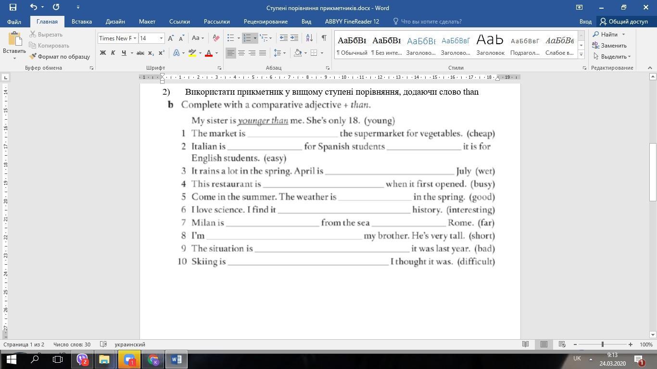The height and width of the screenshot is (369, 657).
Task: Redo the last action
Action: pyautogui.click(x=56, y=7)
